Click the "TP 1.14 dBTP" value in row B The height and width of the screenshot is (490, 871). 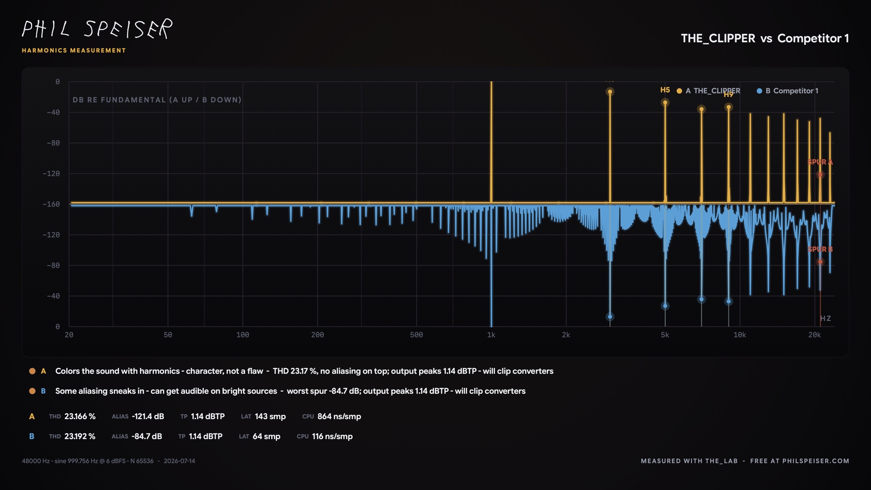pos(201,436)
